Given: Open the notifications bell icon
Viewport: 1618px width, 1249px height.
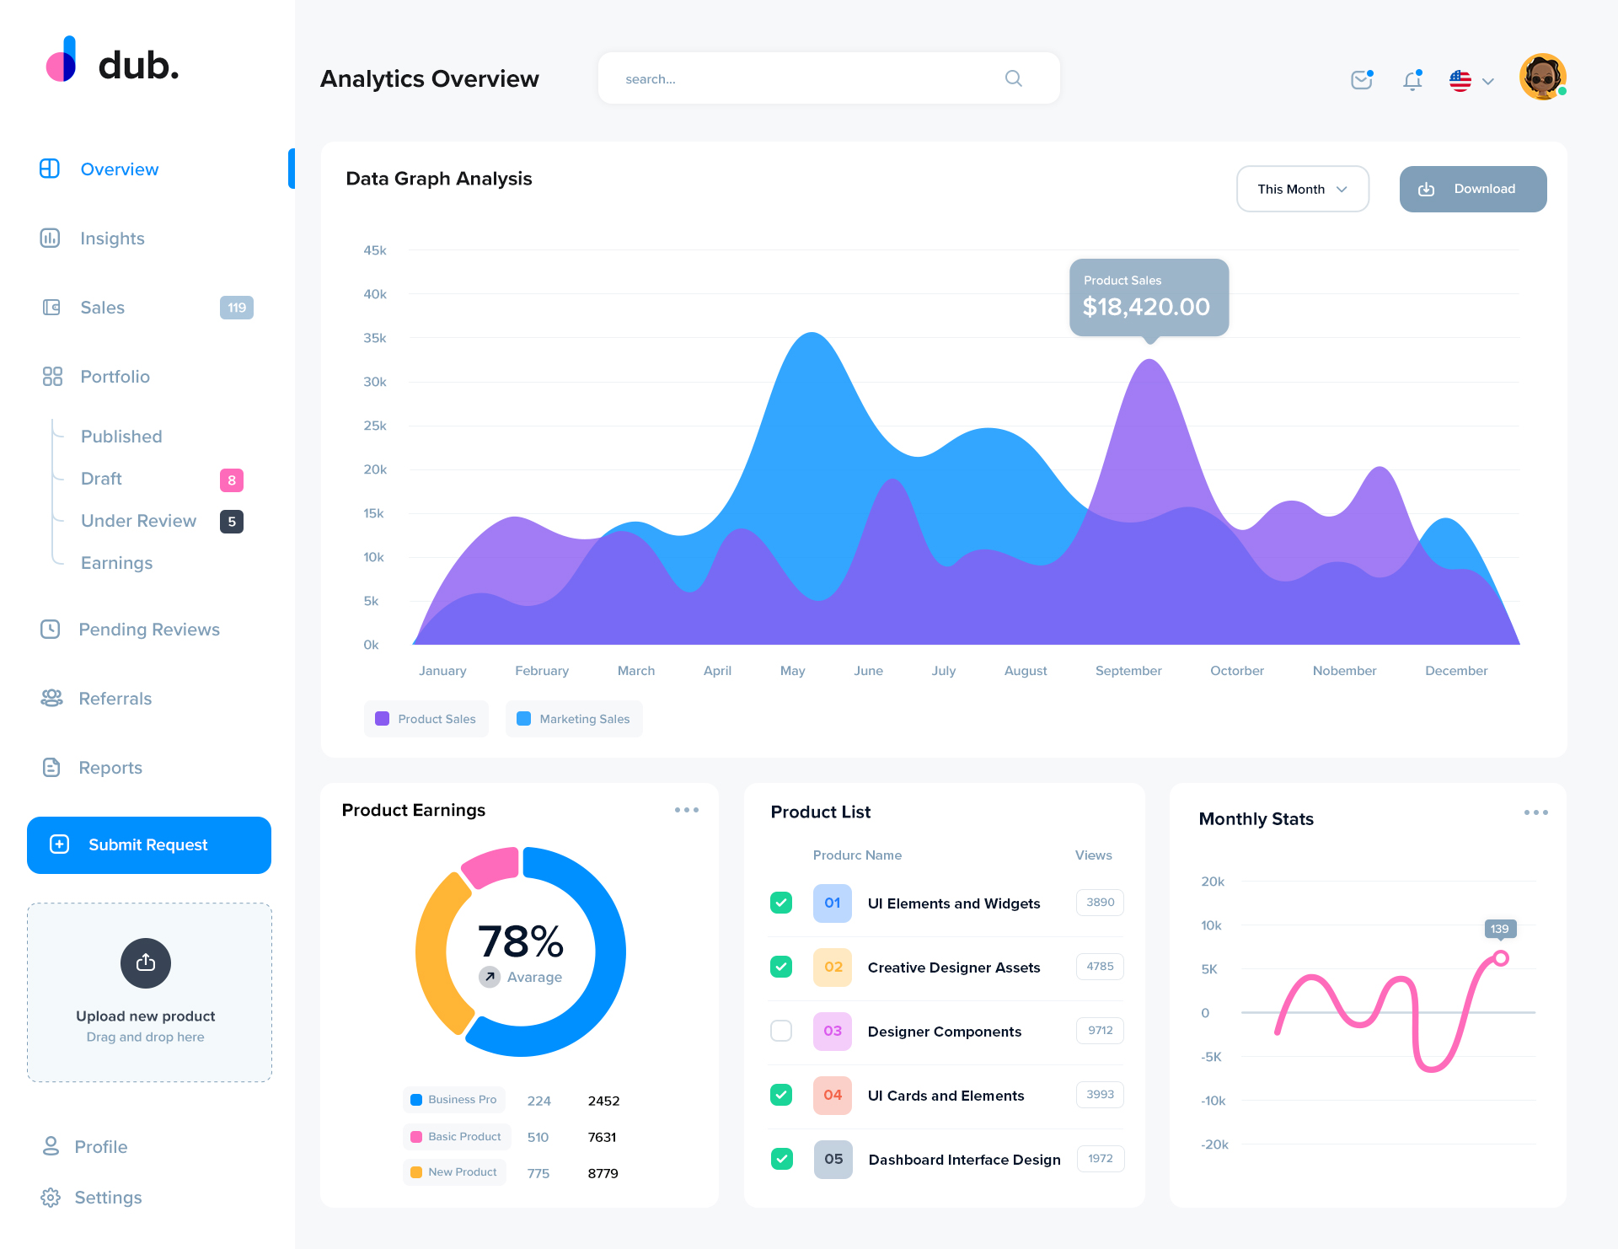Looking at the screenshot, I should tap(1412, 80).
